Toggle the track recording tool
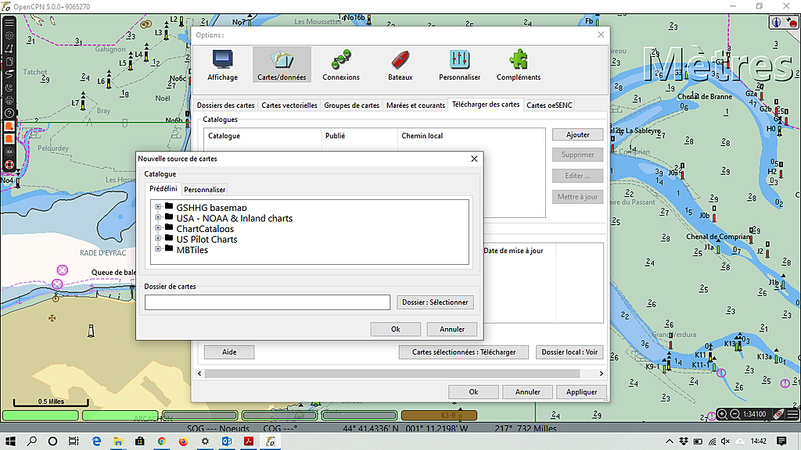The image size is (801, 450). click(x=9, y=74)
